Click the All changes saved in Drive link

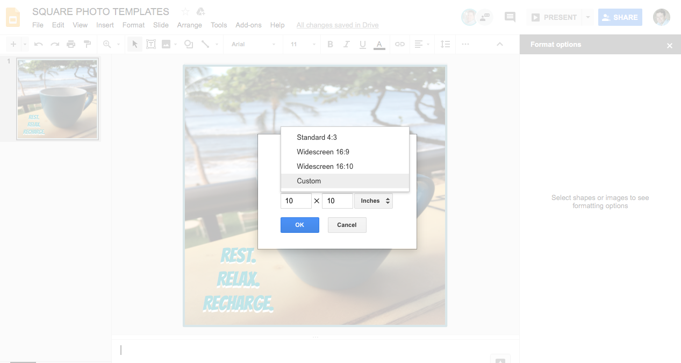338,25
